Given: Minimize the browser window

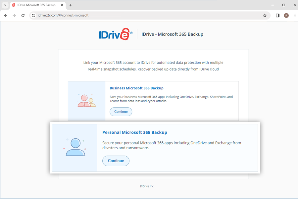Looking at the screenshot, I should [273, 5].
